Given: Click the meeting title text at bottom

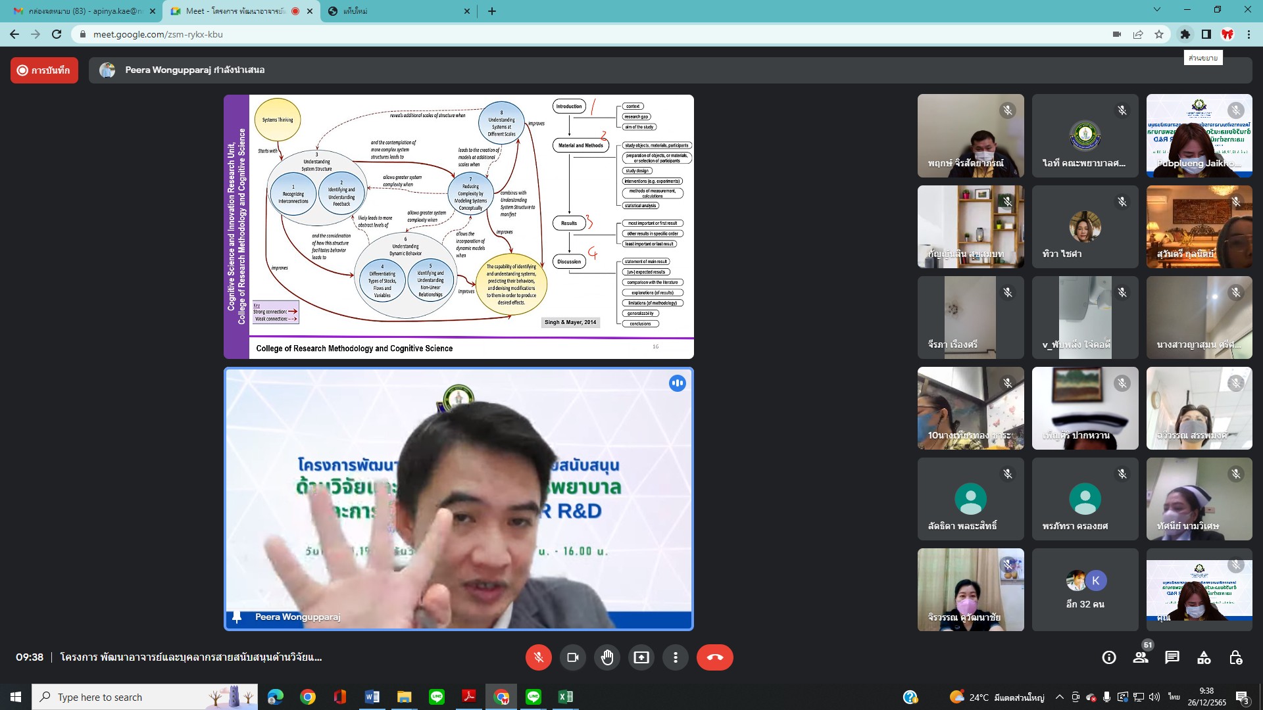Looking at the screenshot, I should click(191, 657).
